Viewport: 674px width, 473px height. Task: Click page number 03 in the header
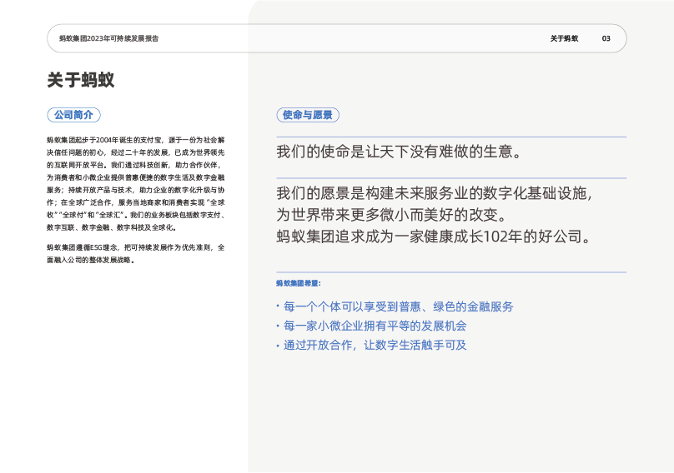606,38
